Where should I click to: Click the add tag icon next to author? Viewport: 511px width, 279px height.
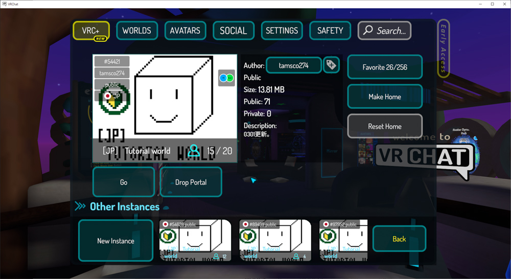[331, 65]
